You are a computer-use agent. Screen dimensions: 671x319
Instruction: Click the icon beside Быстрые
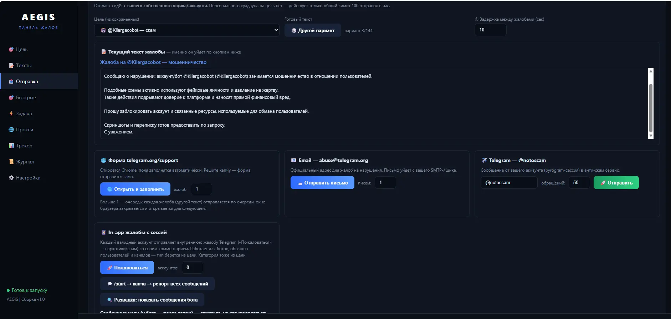tap(11, 97)
